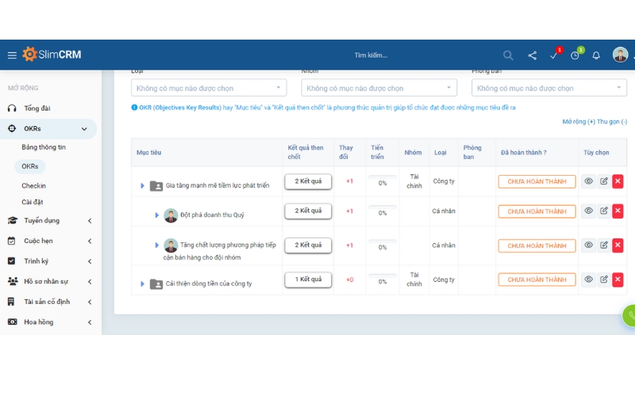Expand the Gia tăng mạnh mẽ tiềm lực row
The height and width of the screenshot is (396, 635).
(x=142, y=185)
